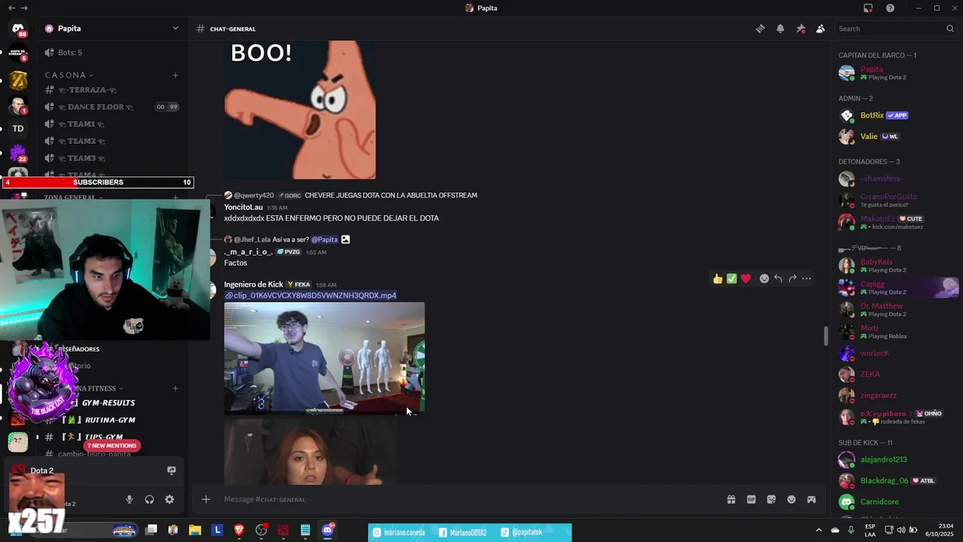
Task: Click the @Papita mention in reply
Action: click(325, 239)
